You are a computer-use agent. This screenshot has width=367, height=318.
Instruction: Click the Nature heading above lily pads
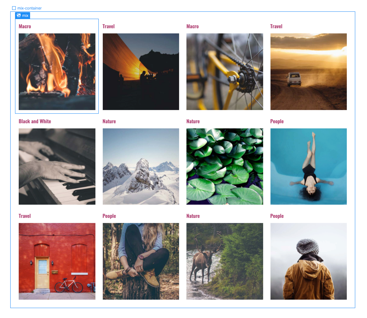193,121
